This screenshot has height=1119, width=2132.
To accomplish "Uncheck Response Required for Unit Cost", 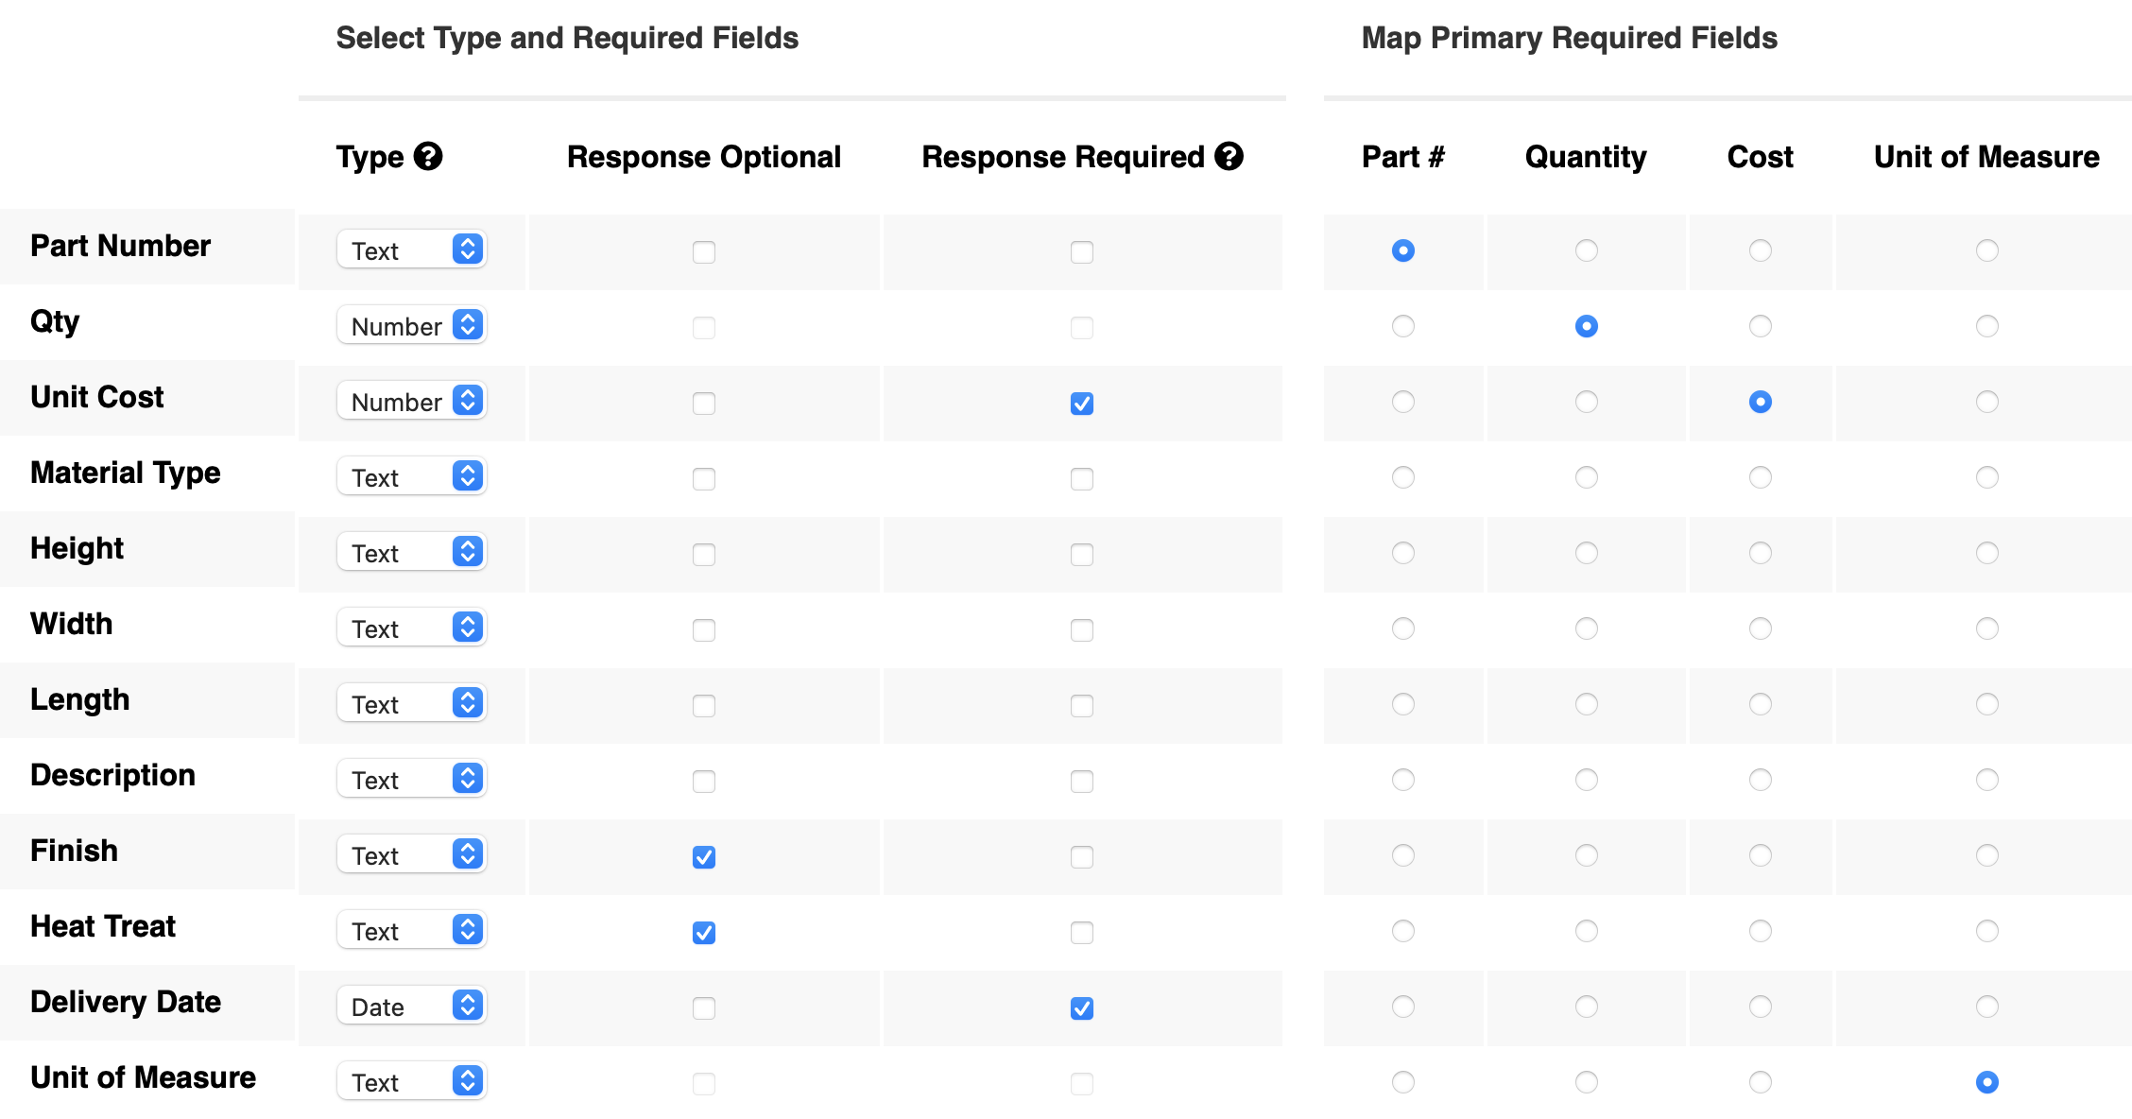I will coord(1082,404).
